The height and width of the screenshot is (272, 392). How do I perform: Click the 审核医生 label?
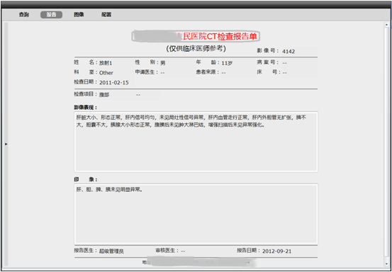pos(167,251)
